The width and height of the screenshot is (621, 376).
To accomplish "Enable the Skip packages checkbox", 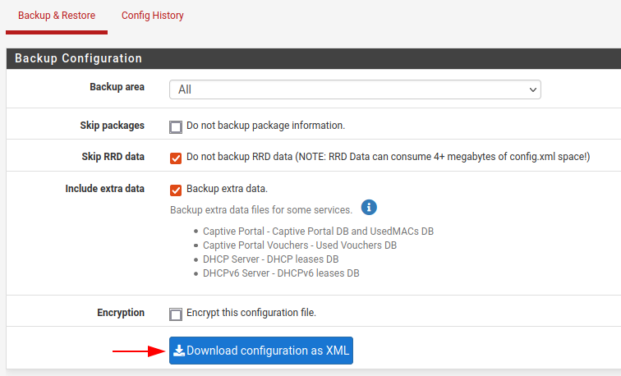I will click(176, 127).
